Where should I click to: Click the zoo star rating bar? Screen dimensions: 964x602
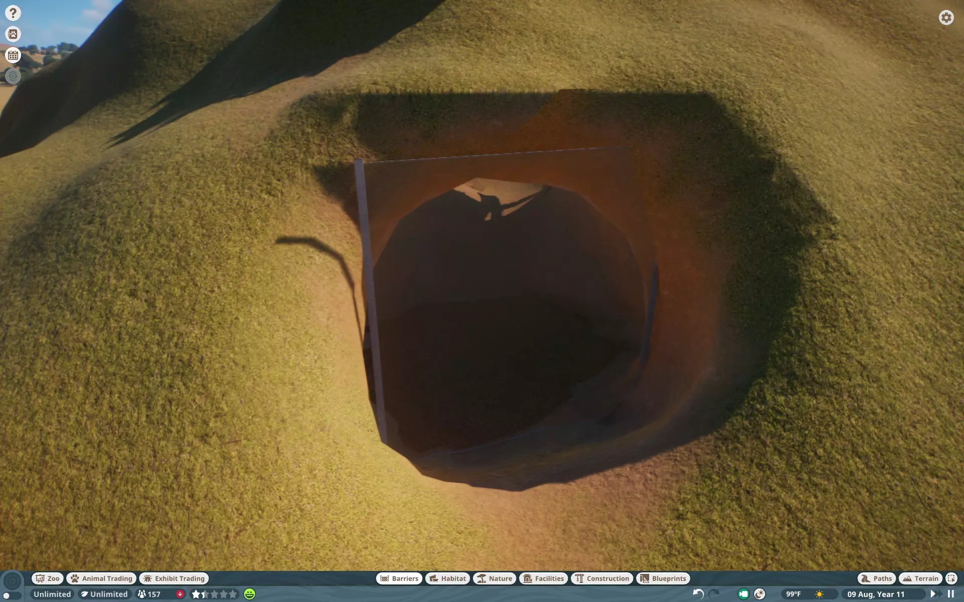coord(214,594)
